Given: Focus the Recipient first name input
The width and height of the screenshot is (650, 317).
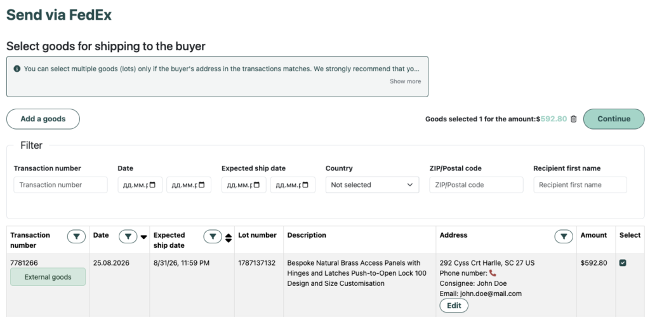Looking at the screenshot, I should tap(580, 185).
